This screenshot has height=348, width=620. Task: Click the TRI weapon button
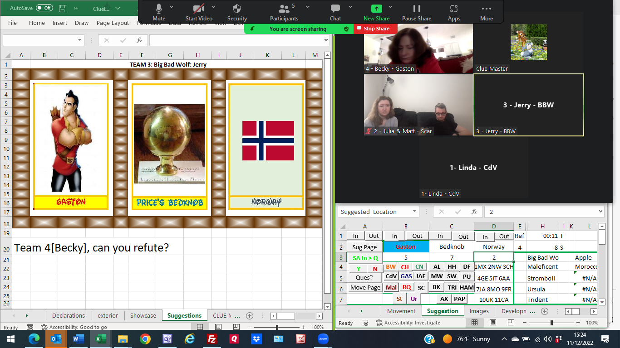(452, 287)
